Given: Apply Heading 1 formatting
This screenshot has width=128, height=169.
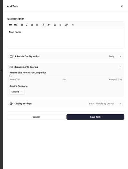Looking at the screenshot, I should [11, 25].
